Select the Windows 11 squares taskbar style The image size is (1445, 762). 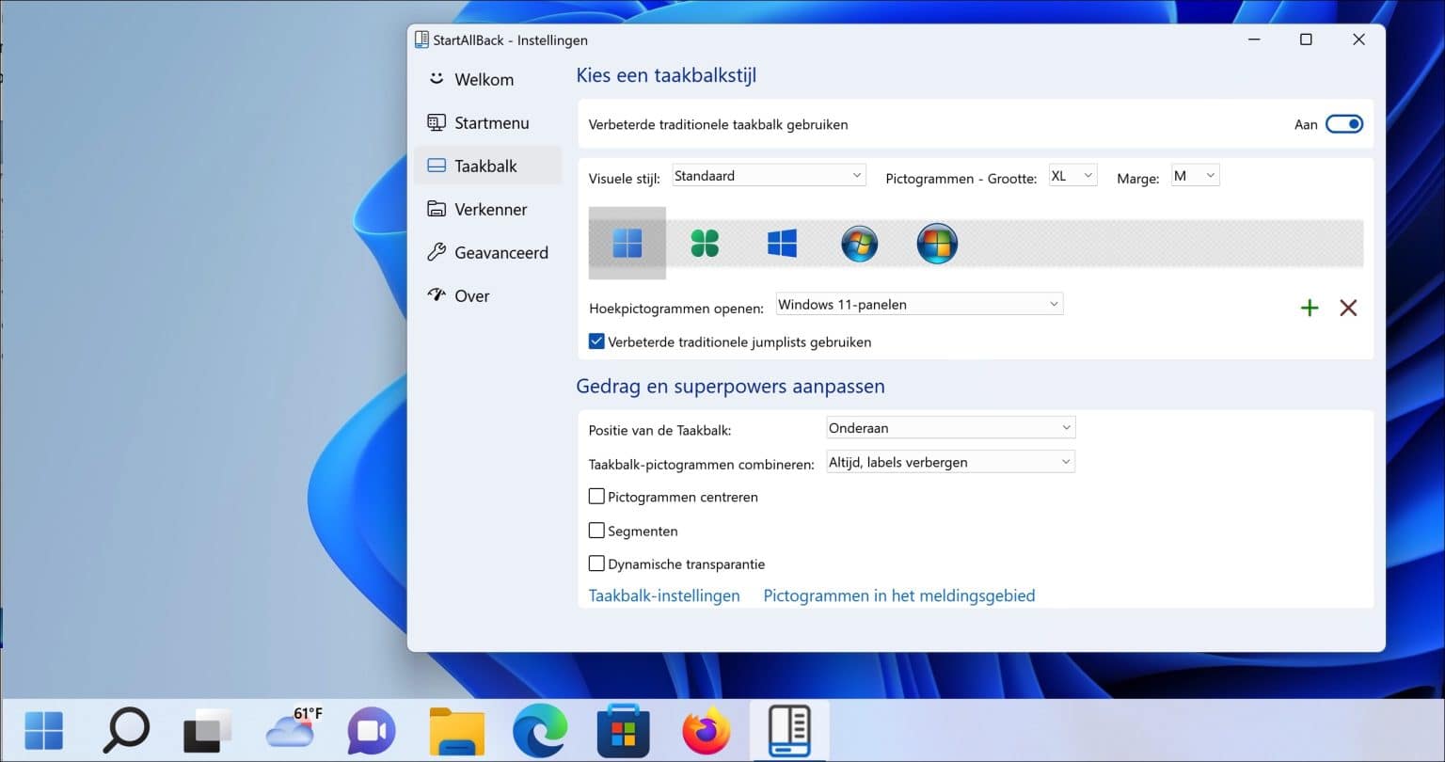click(x=627, y=243)
